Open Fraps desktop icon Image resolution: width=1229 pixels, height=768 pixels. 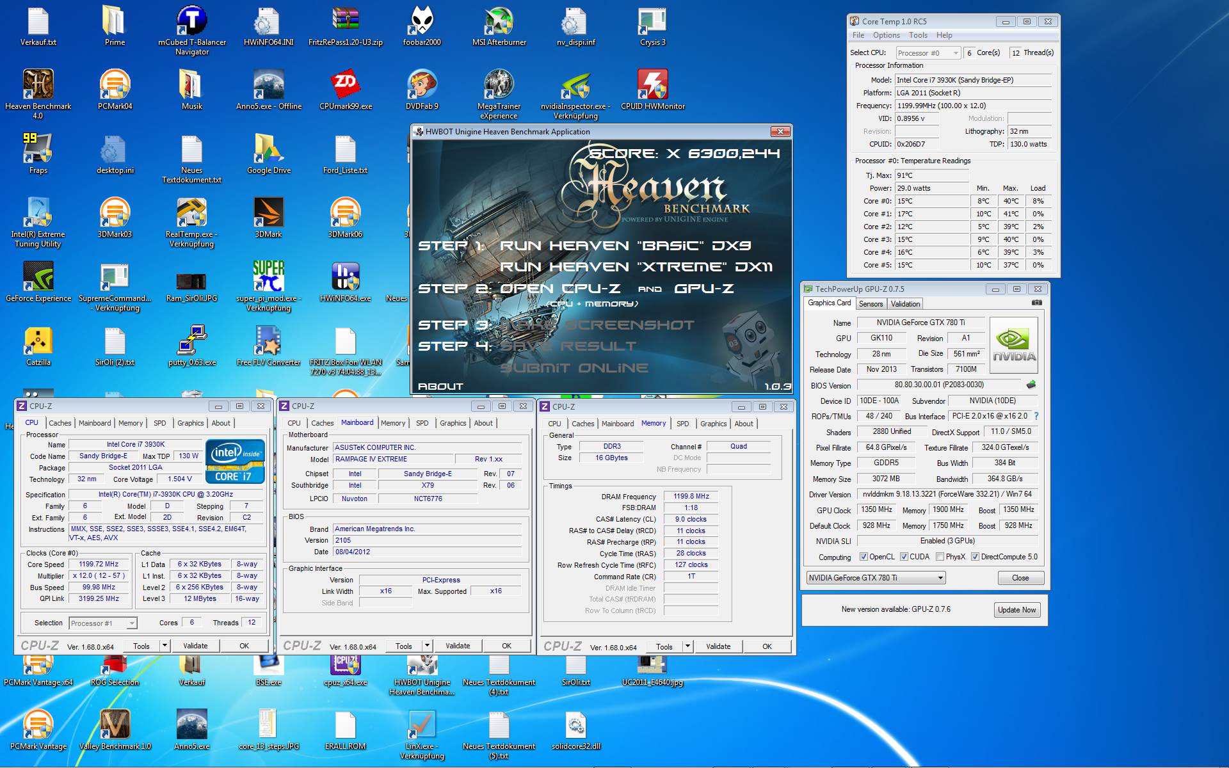click(x=38, y=154)
